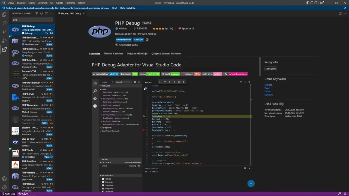Toggle the secondary side bar layout button
The width and height of the screenshot is (349, 196).
tap(316, 3)
